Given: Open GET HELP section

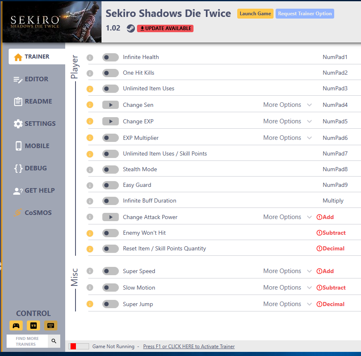Looking at the screenshot, I should (x=34, y=191).
